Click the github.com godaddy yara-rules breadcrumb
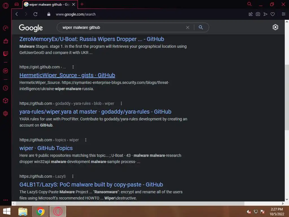289x217 pixels. point(67,103)
